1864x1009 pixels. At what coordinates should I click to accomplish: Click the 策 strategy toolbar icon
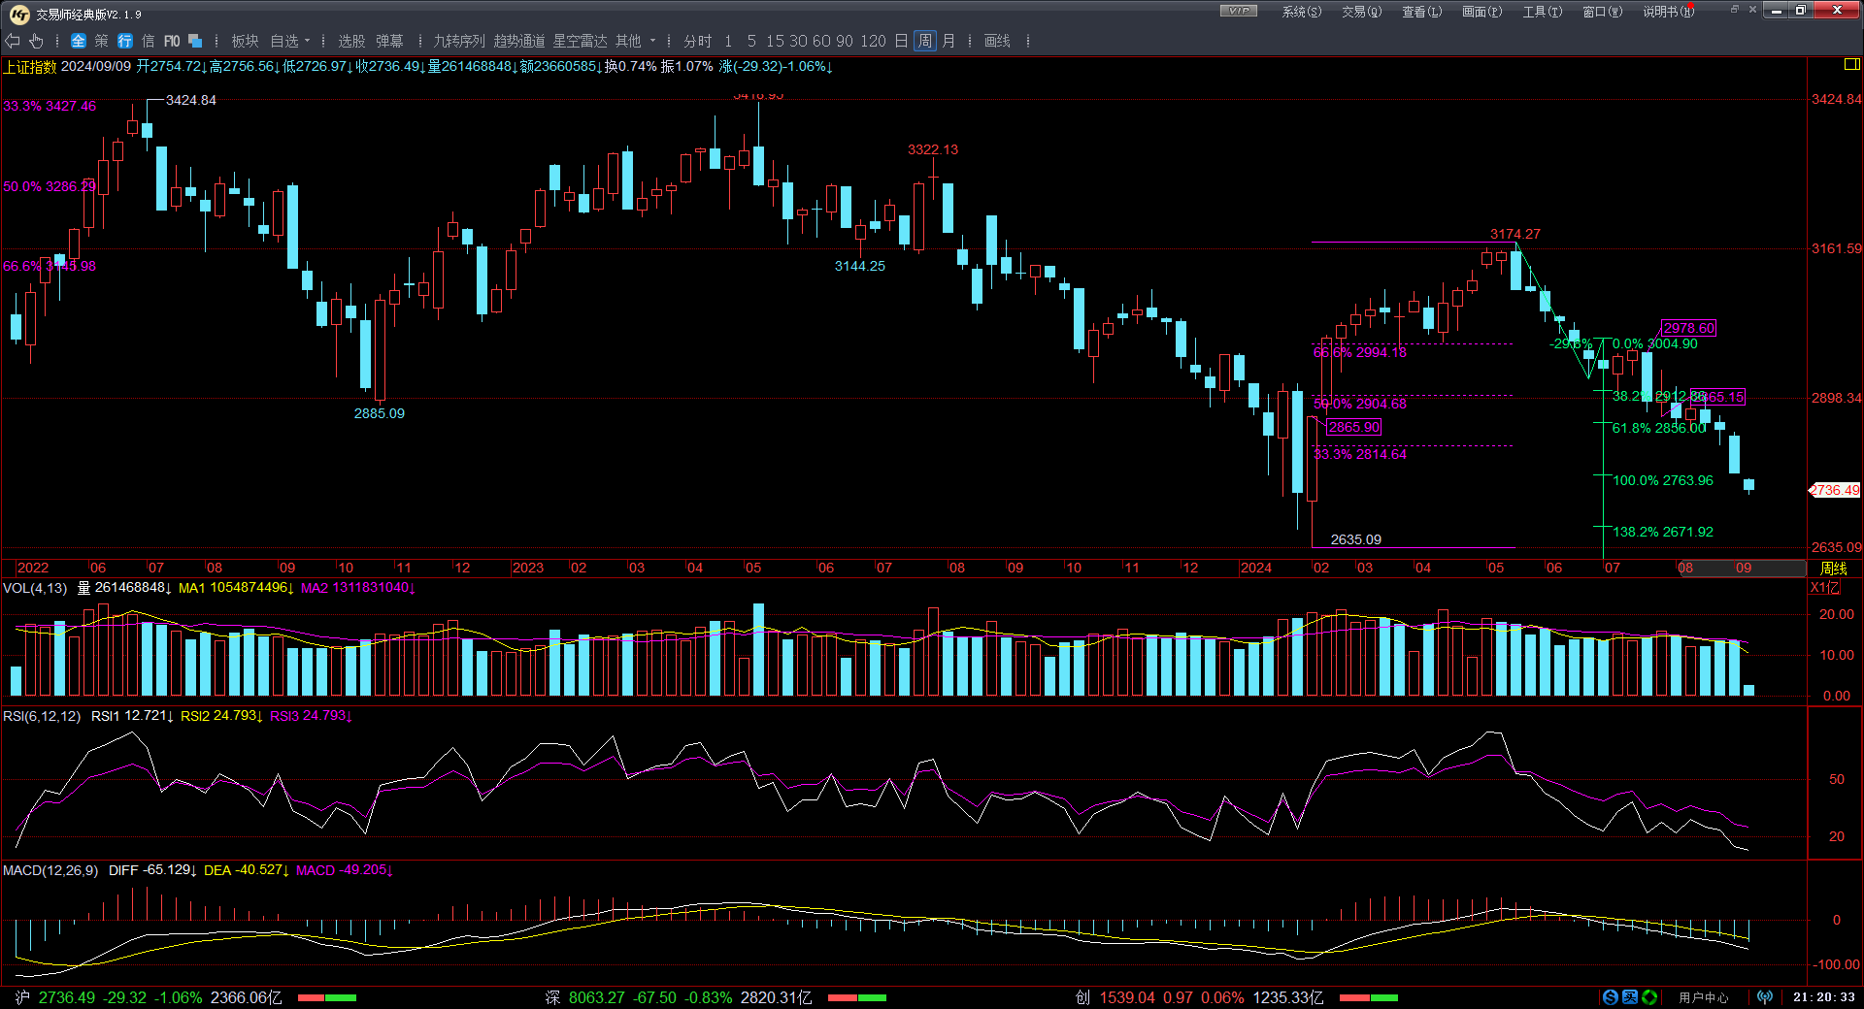click(102, 41)
